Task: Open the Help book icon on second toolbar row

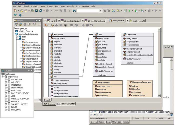Action: pos(15,15)
